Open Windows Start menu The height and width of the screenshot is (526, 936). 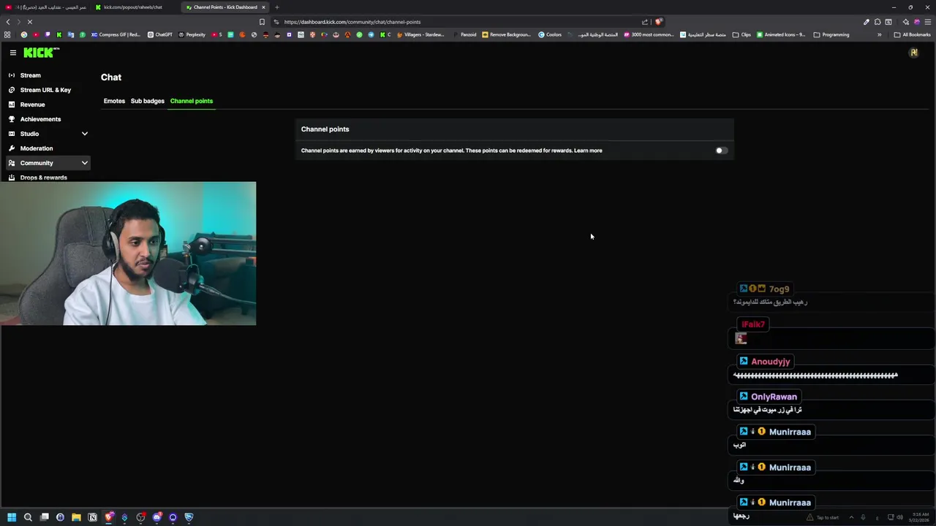click(12, 517)
